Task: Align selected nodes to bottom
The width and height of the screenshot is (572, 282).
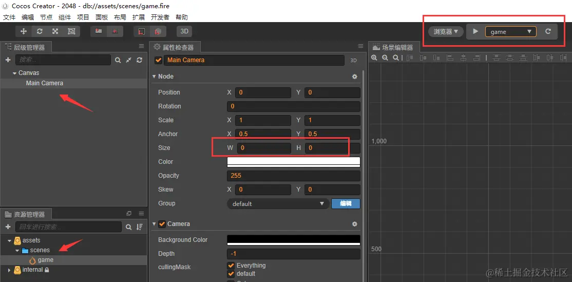Action: tap(436, 58)
